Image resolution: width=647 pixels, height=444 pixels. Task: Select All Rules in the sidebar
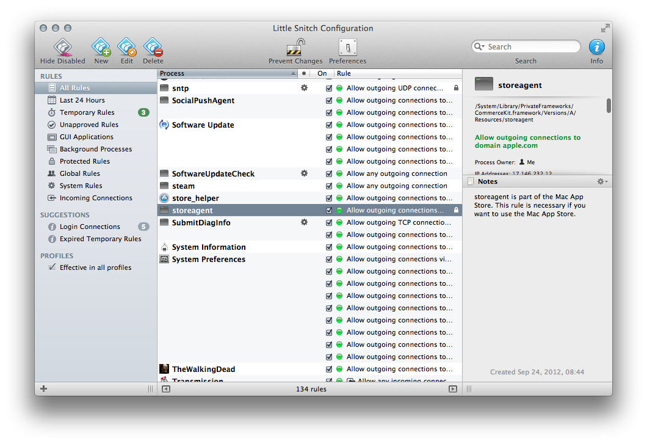click(96, 88)
